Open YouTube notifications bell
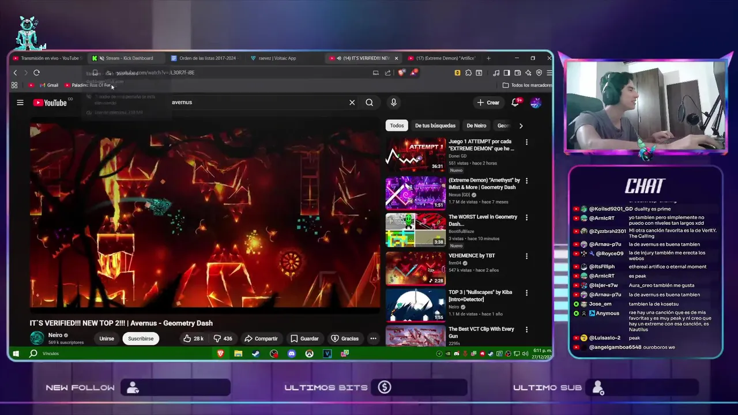The width and height of the screenshot is (738, 415). click(517, 103)
